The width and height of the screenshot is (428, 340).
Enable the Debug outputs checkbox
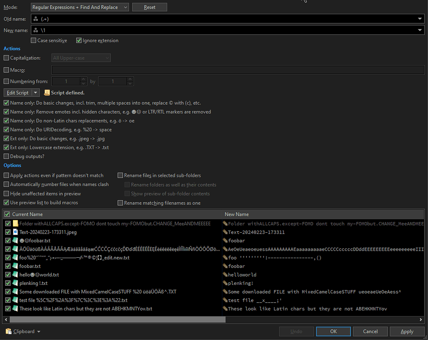point(6,157)
